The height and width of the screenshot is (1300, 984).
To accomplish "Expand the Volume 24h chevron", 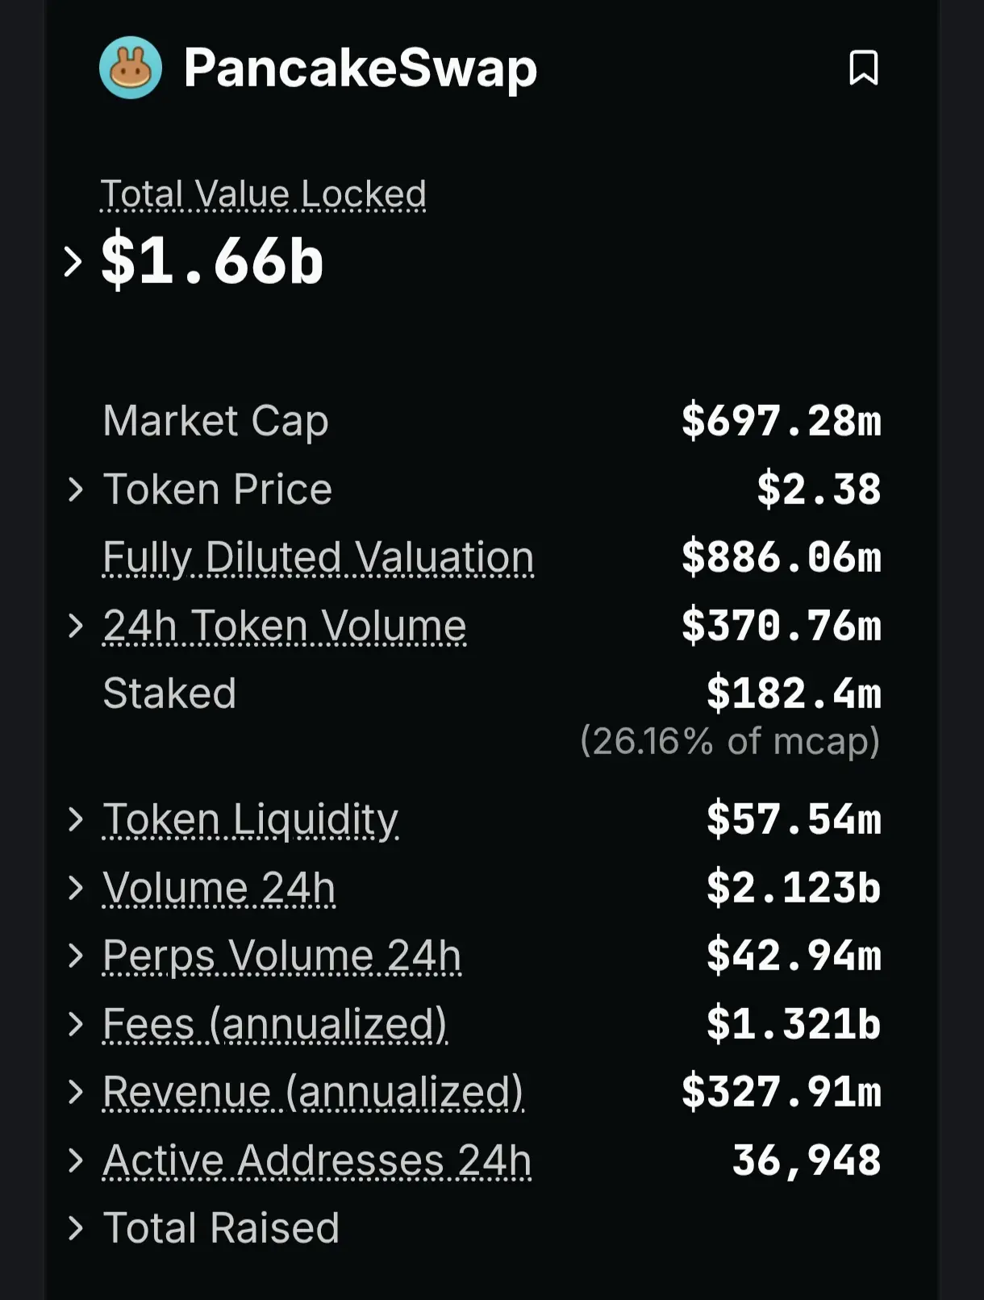I will [76, 887].
